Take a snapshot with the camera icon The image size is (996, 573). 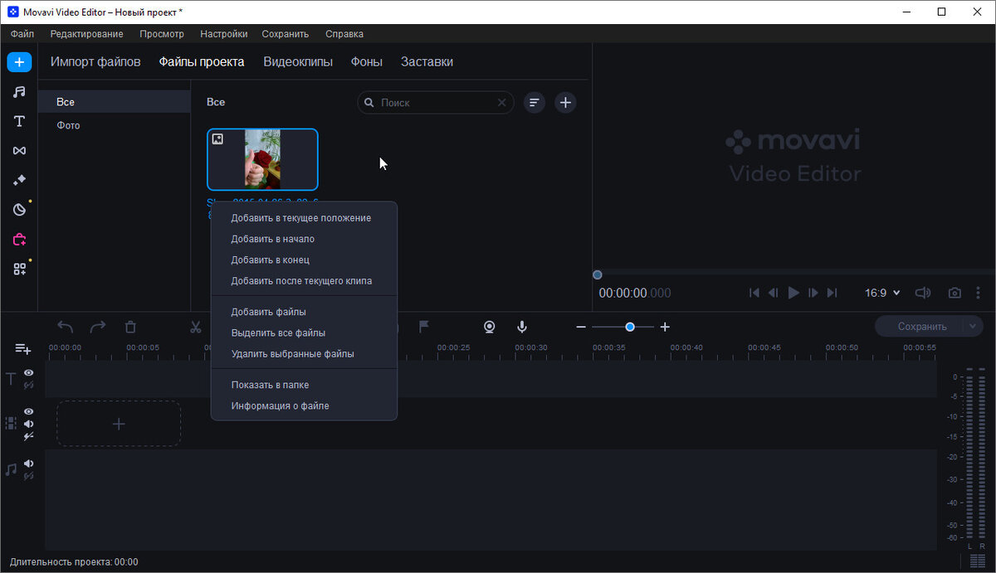point(955,293)
